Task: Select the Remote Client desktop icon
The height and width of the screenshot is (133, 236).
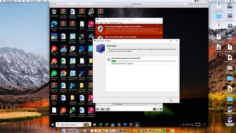Action: [x=63, y=51]
